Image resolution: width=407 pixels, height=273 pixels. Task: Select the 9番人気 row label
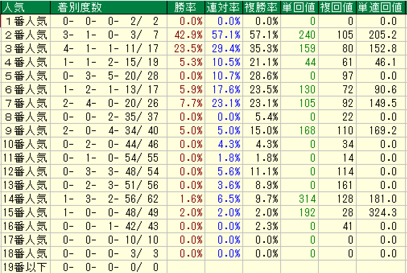point(26,131)
